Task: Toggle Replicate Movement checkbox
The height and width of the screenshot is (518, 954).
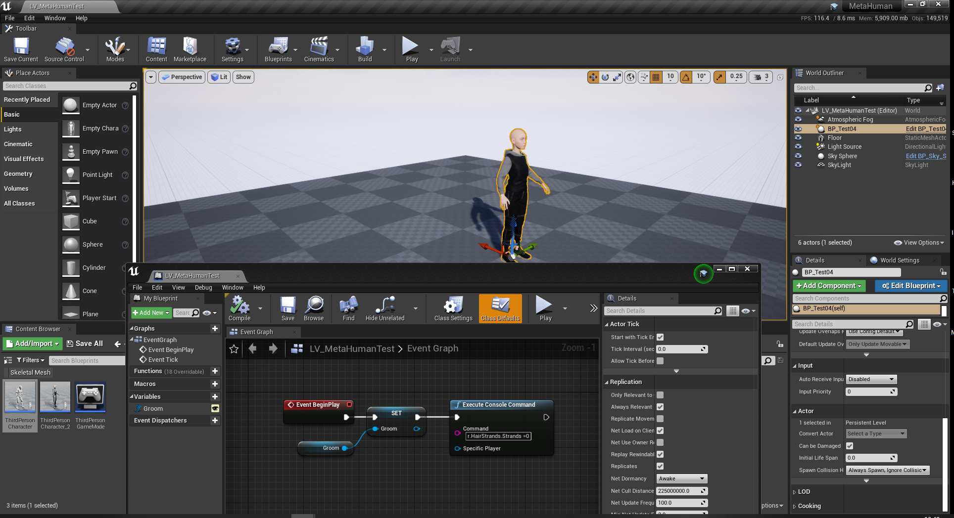Action: click(x=660, y=419)
